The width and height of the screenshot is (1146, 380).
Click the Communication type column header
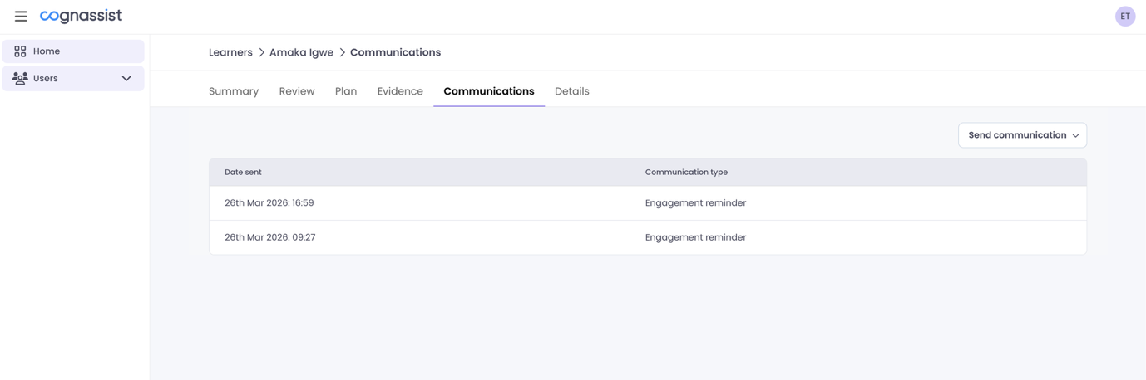coord(686,172)
